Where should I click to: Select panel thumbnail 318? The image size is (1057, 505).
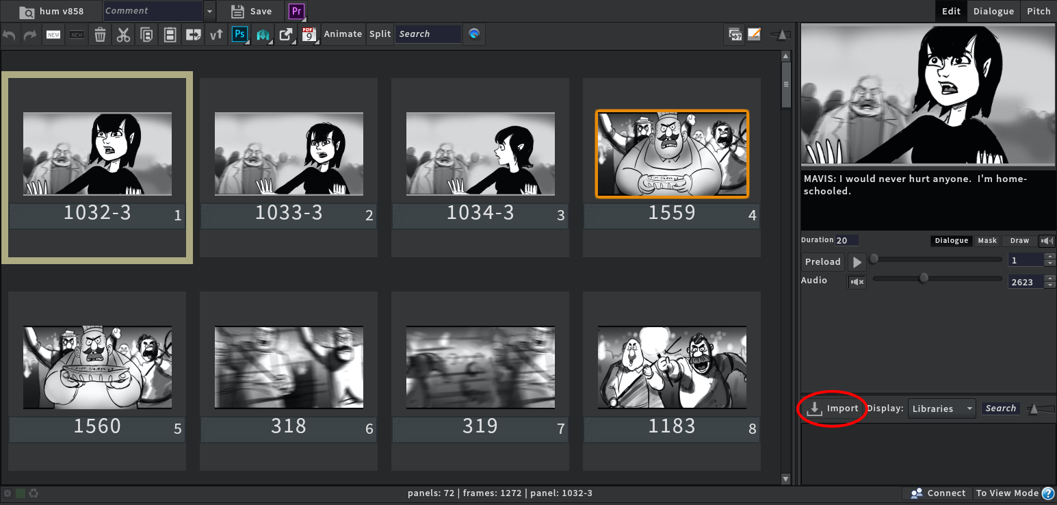(289, 367)
